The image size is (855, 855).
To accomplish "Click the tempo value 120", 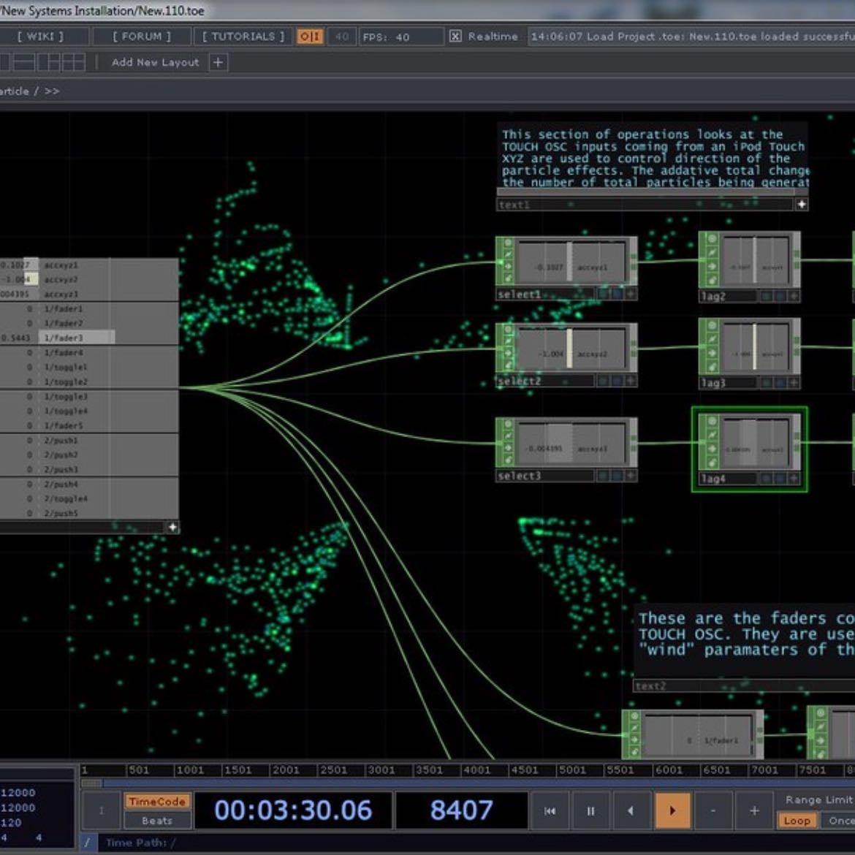I will pyautogui.click(x=12, y=822).
